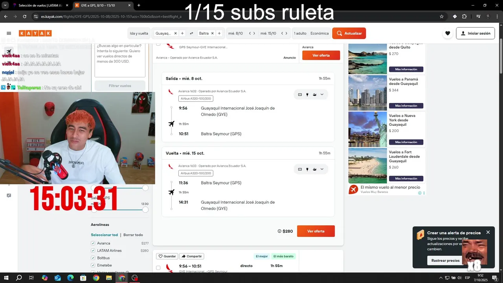Toggle the Avianca airline checkbox
This screenshot has height=283, width=503.
click(93, 243)
